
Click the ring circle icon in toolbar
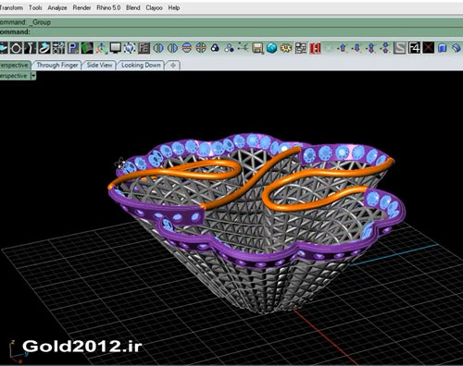pos(16,48)
